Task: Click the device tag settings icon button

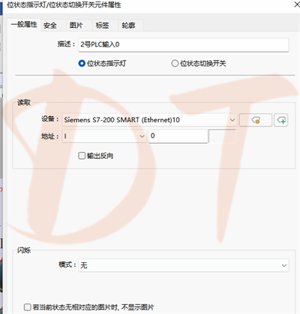Action: [255, 120]
